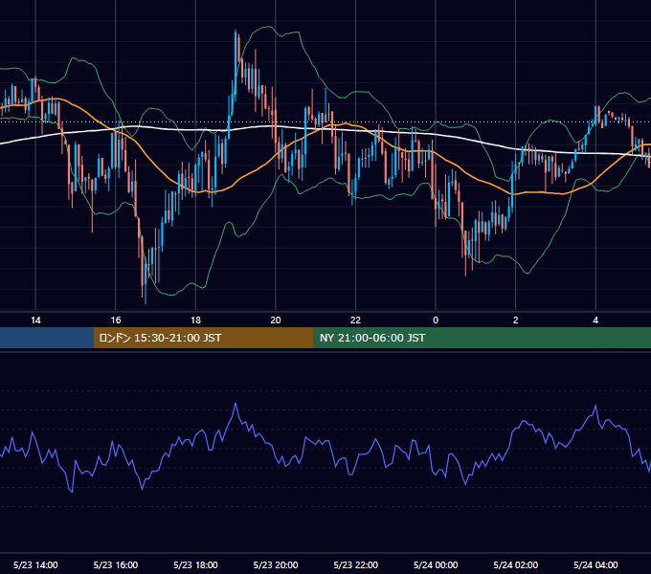This screenshot has width=651, height=574.
Task: Click the 5/23 22:00 date label
Action: tap(356, 564)
